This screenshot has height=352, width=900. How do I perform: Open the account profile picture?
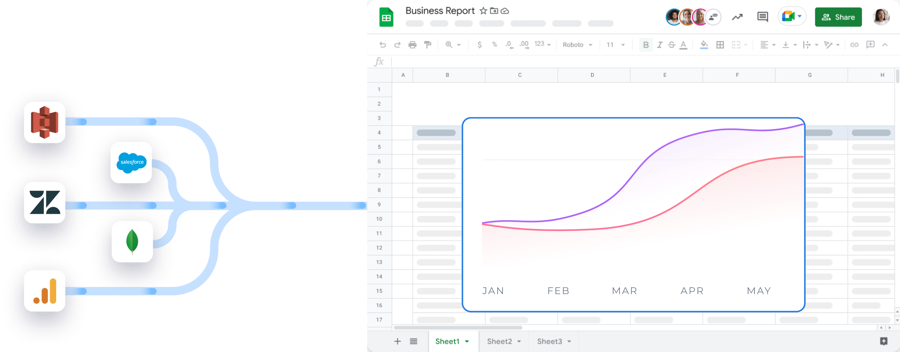click(x=881, y=17)
